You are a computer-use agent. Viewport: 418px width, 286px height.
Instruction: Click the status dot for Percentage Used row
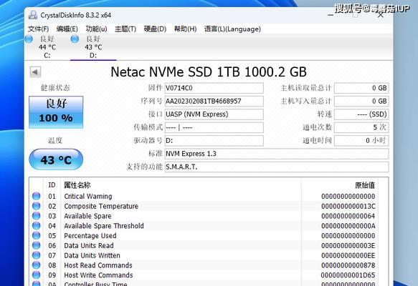[x=37, y=235]
